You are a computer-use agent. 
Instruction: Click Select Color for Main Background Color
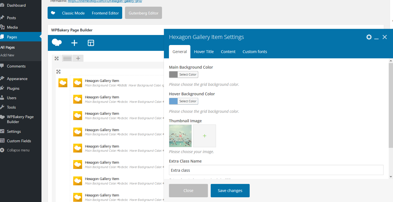(188, 74)
